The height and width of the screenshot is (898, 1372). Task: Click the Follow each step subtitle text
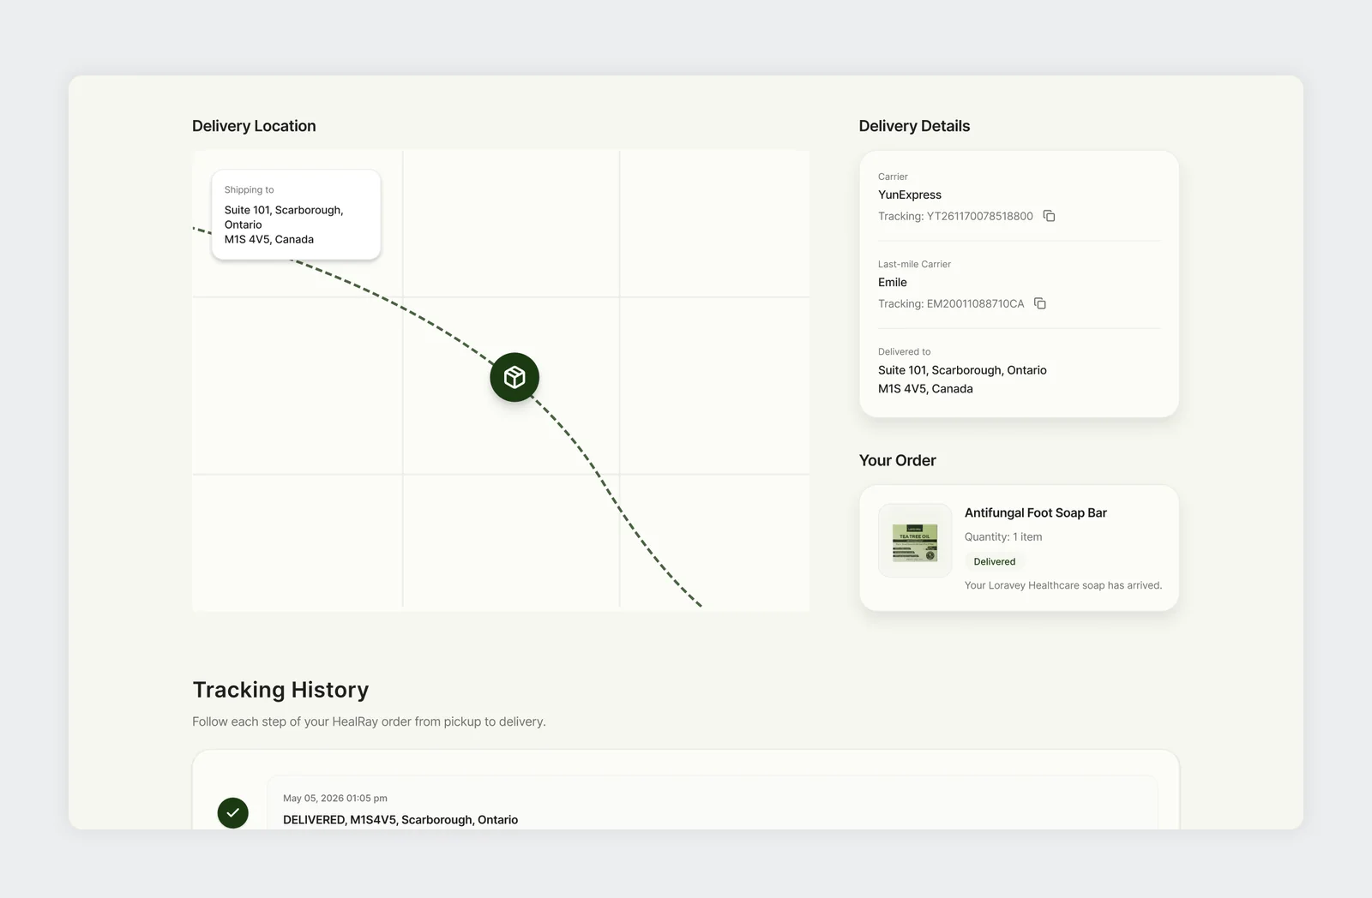(369, 721)
